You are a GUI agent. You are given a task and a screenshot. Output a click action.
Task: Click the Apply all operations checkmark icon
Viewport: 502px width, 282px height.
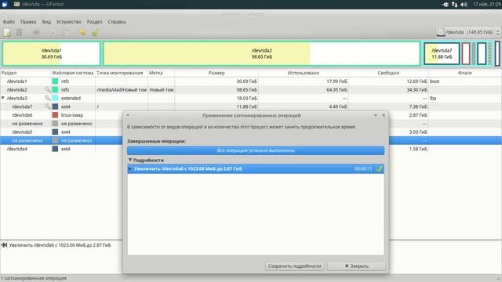(x=95, y=33)
